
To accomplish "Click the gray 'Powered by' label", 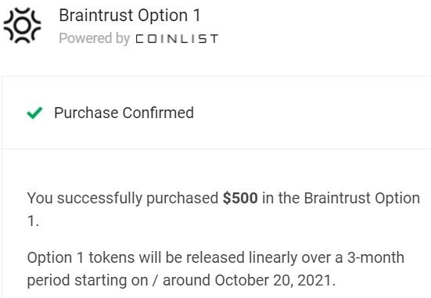I will click(95, 38).
